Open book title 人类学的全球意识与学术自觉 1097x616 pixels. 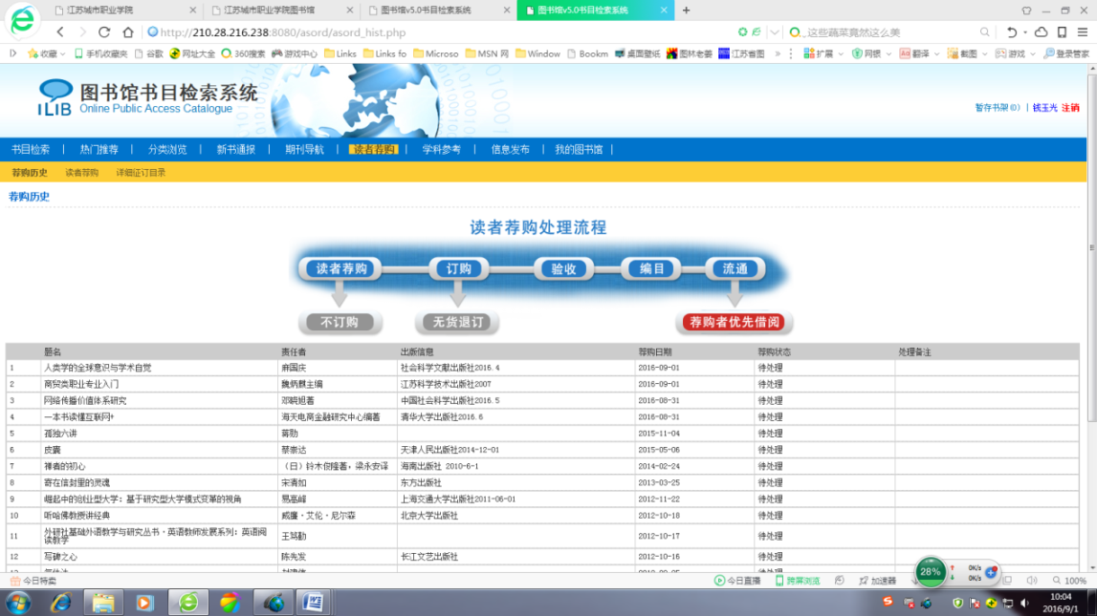[x=98, y=368]
